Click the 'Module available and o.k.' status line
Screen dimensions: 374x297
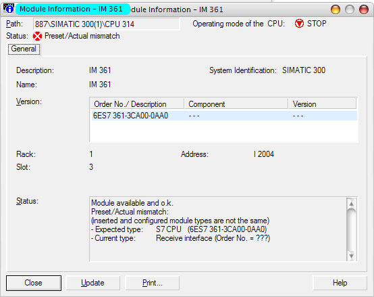(132, 203)
